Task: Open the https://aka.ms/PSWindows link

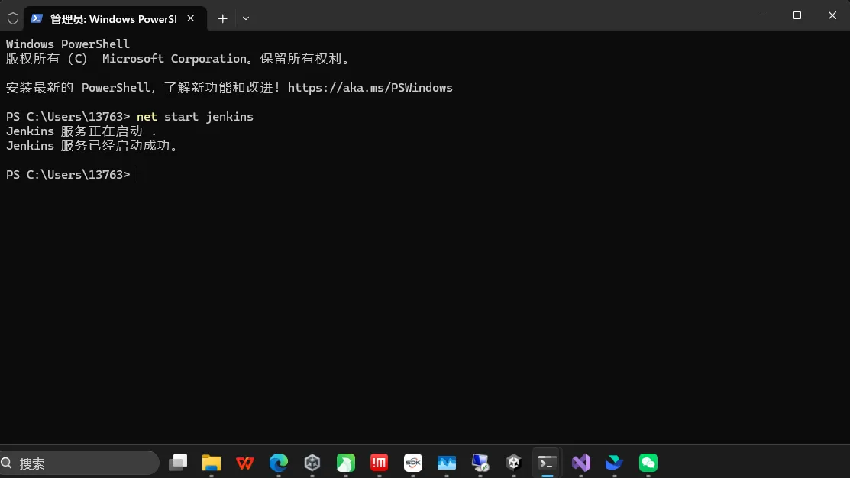Action: (x=370, y=88)
